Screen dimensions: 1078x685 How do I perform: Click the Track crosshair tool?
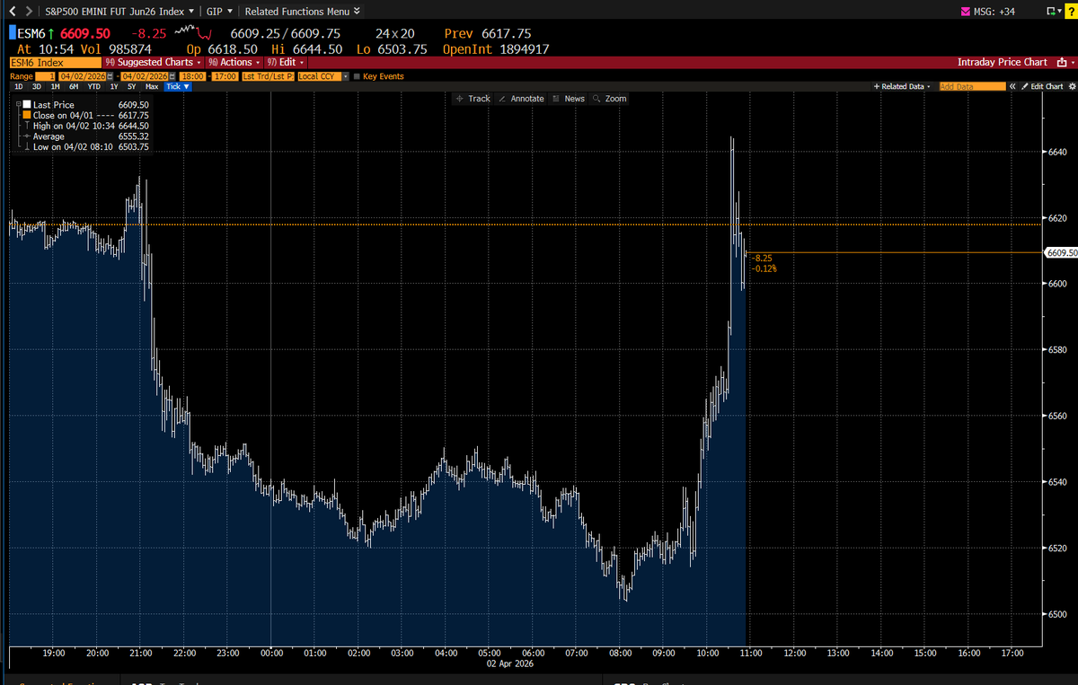(473, 99)
